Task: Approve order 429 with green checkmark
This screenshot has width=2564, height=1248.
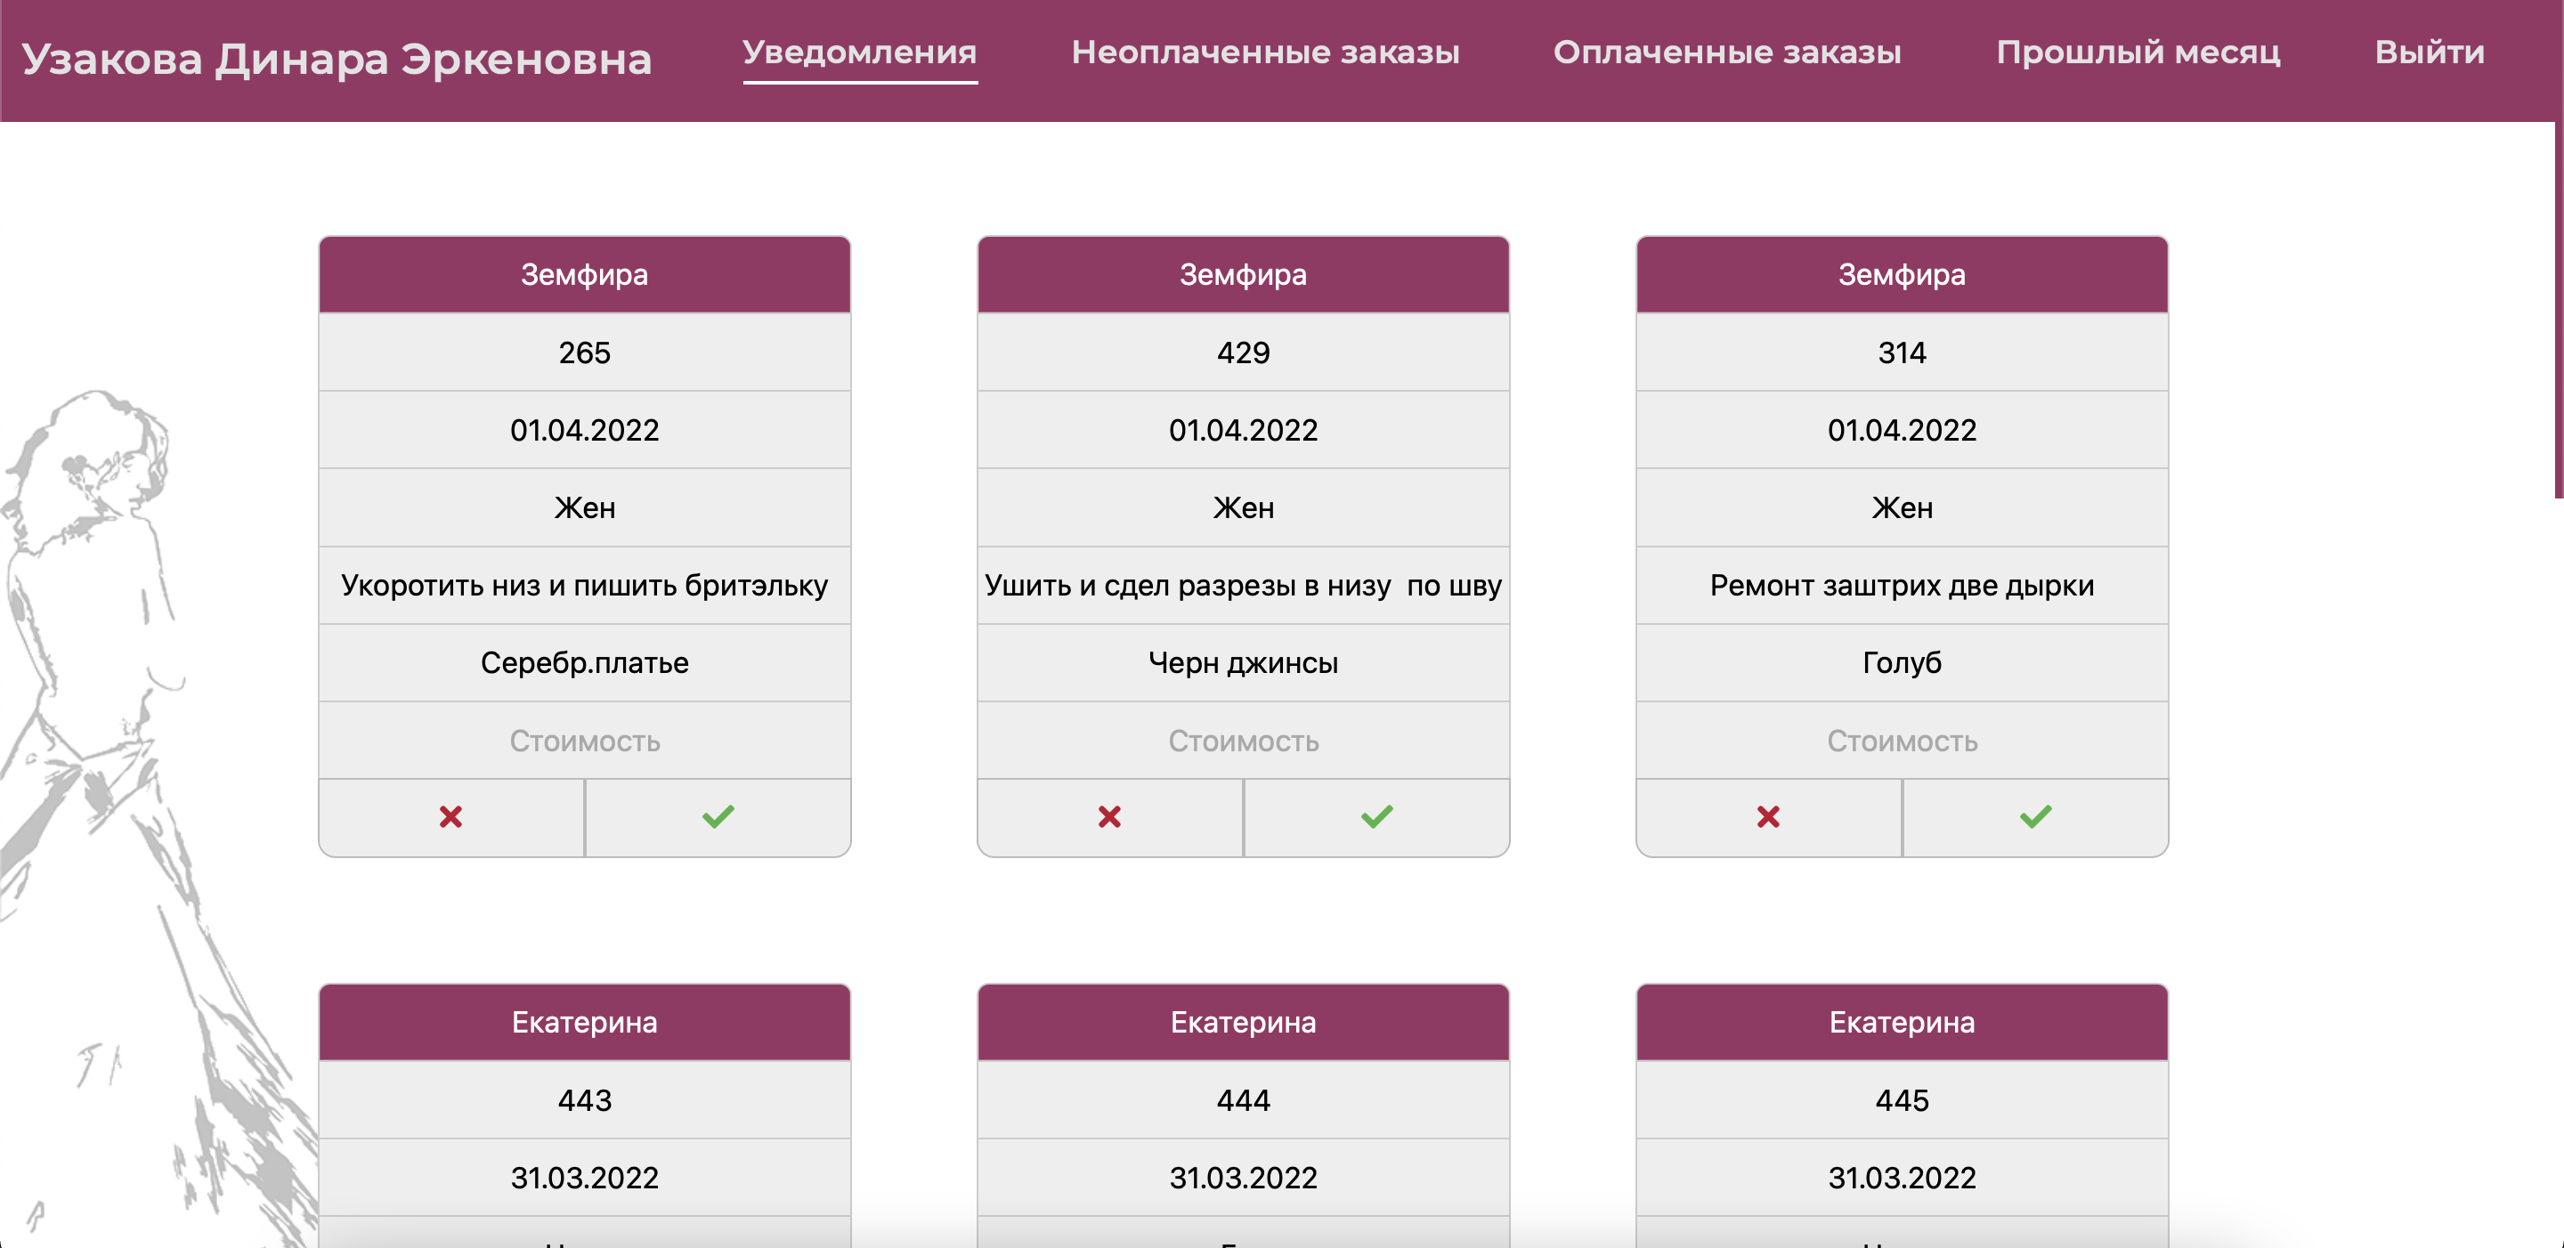Action: pyautogui.click(x=1376, y=817)
